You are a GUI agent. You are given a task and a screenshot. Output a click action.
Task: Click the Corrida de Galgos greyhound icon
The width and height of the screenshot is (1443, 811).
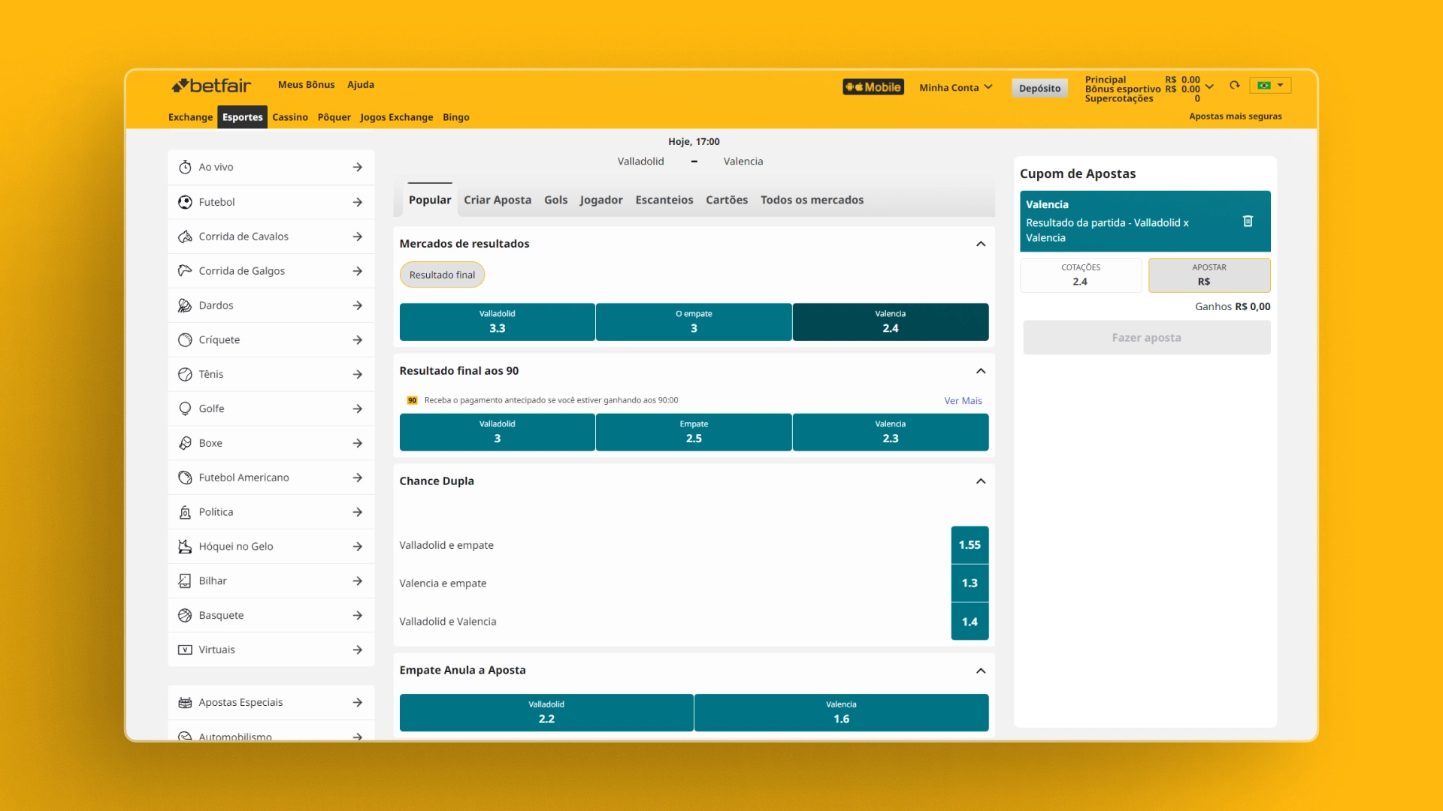coord(185,271)
